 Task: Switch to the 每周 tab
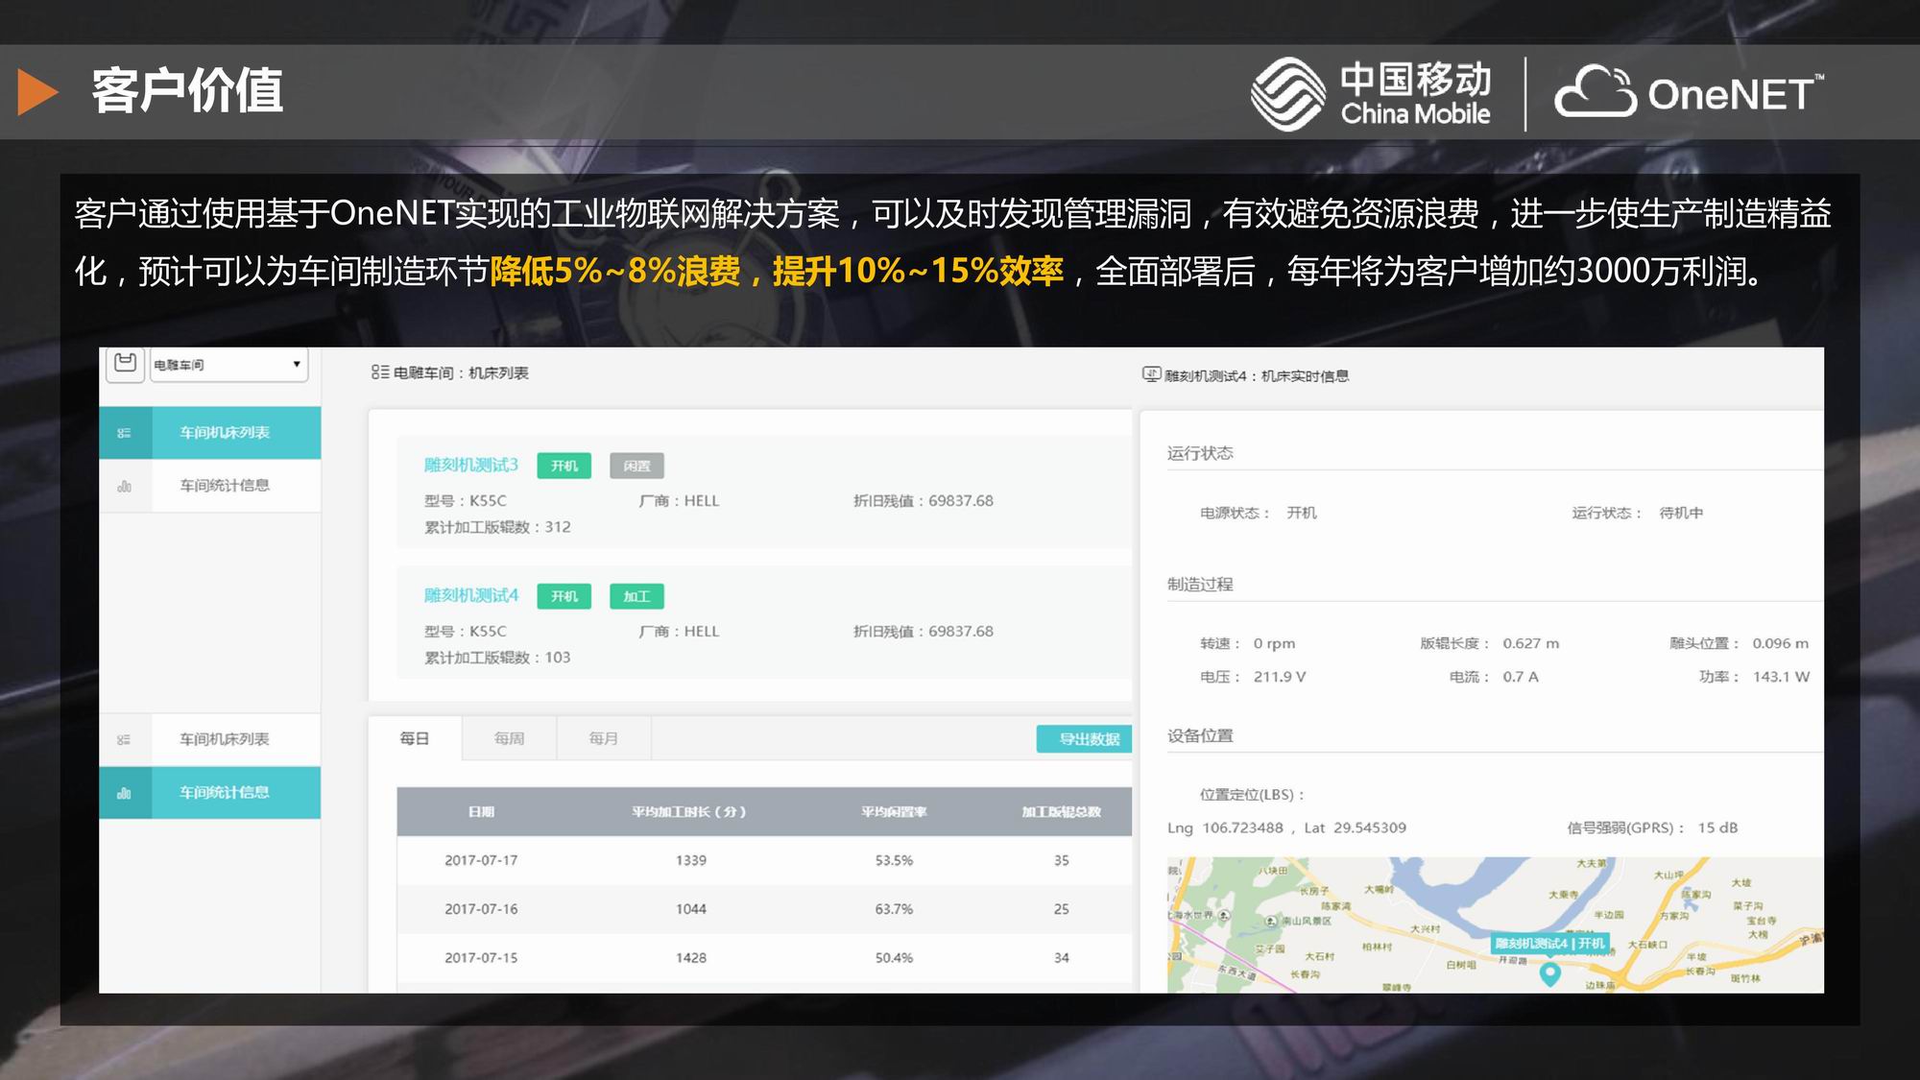click(509, 738)
